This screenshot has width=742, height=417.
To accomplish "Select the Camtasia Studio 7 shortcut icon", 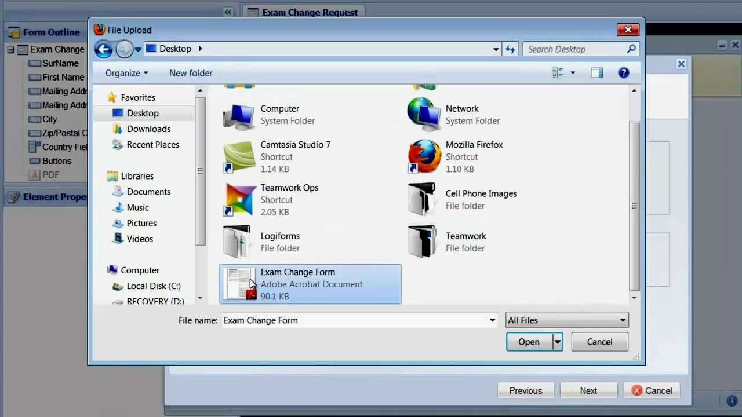I will tap(239, 157).
